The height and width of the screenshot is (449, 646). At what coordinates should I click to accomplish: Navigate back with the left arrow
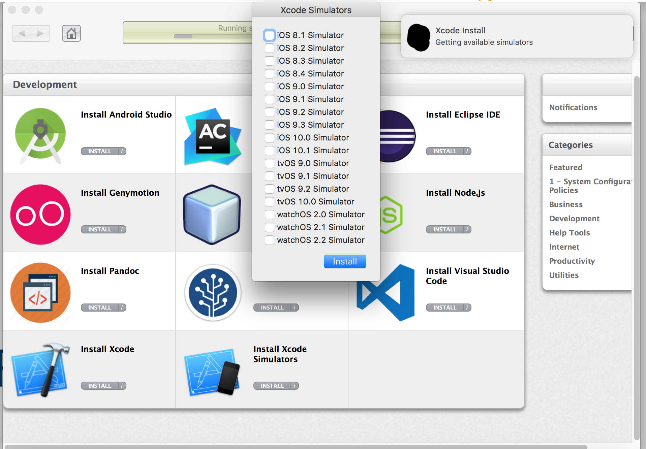(x=22, y=33)
